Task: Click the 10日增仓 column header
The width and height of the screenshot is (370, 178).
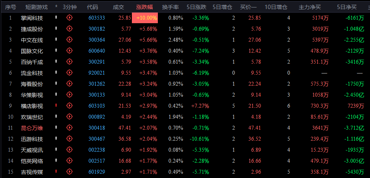Action: tap(276, 7)
